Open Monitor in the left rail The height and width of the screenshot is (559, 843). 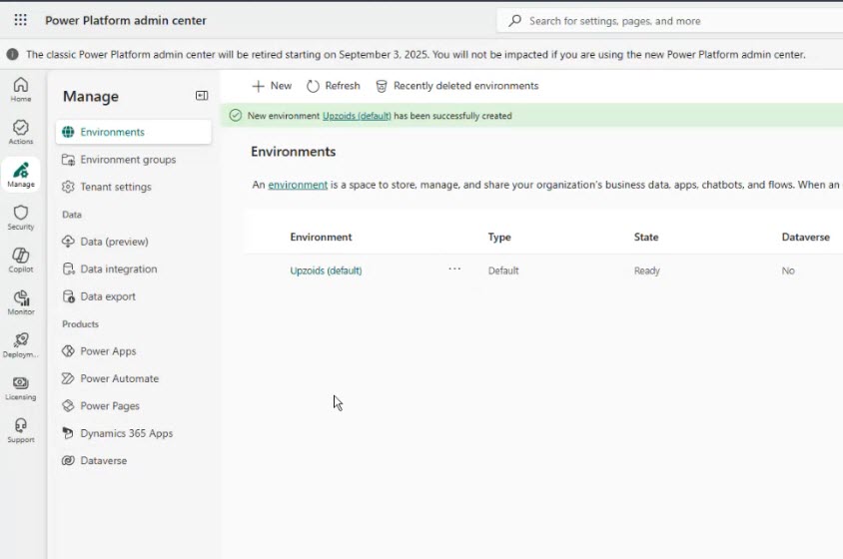click(x=21, y=303)
